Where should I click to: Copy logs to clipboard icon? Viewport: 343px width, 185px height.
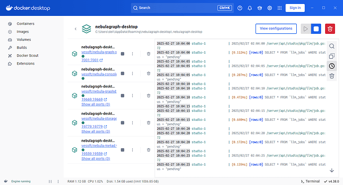point(332,56)
